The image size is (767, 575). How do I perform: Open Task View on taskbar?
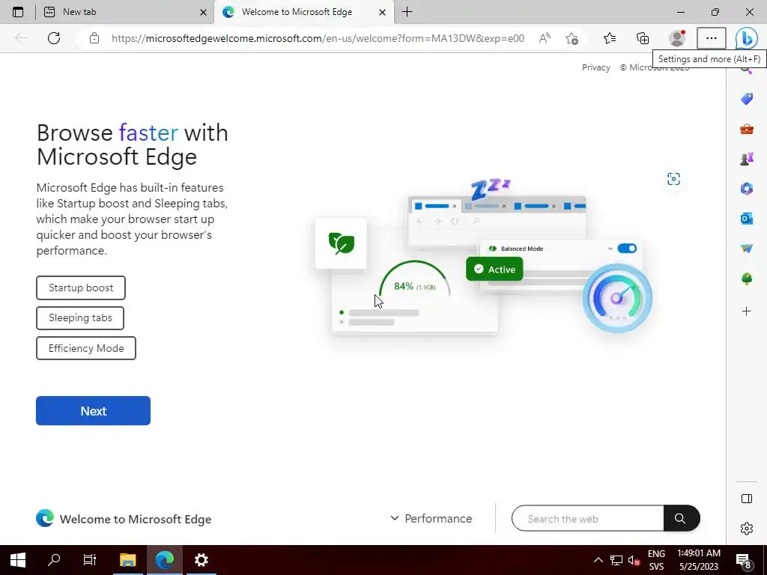(x=90, y=560)
